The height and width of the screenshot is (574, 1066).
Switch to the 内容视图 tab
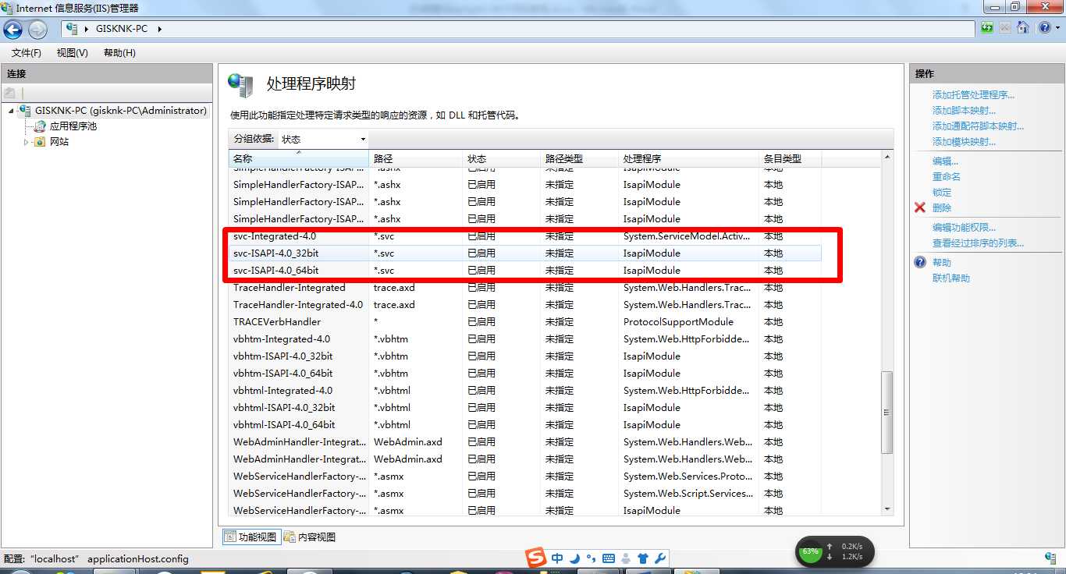pyautogui.click(x=309, y=537)
